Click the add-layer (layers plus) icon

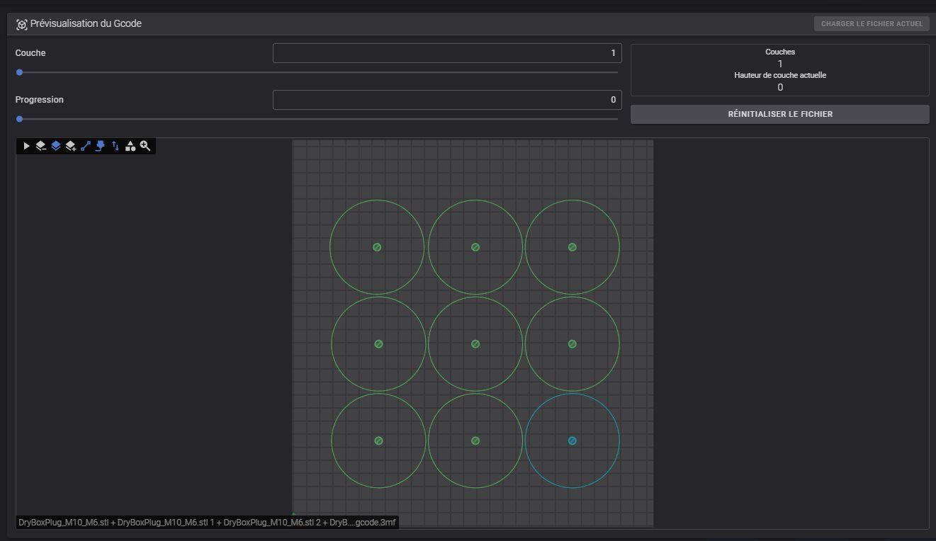click(x=71, y=146)
